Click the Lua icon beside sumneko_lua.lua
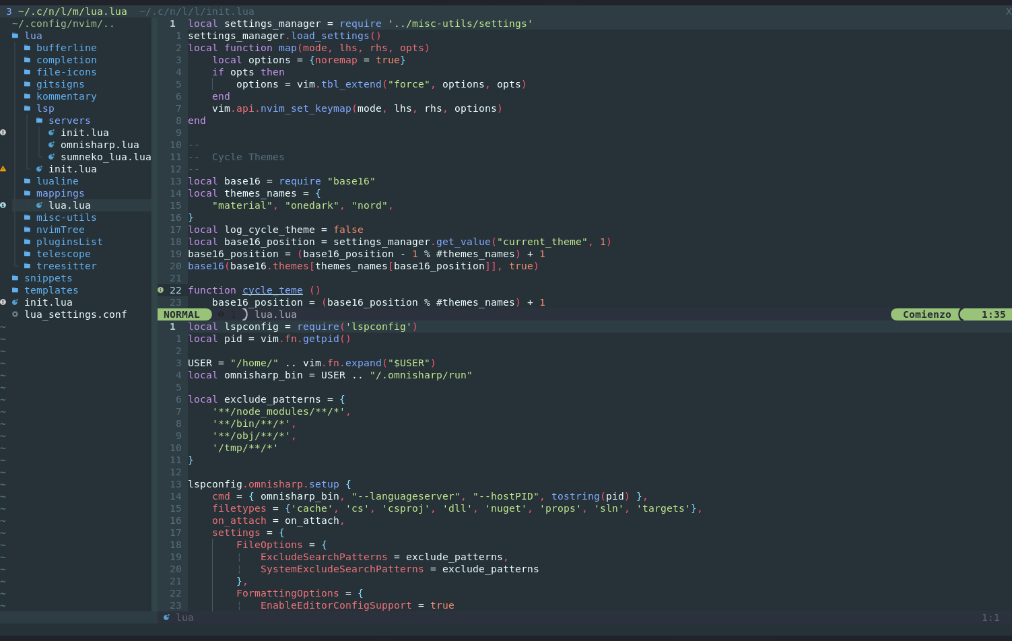1012x641 pixels. [50, 157]
